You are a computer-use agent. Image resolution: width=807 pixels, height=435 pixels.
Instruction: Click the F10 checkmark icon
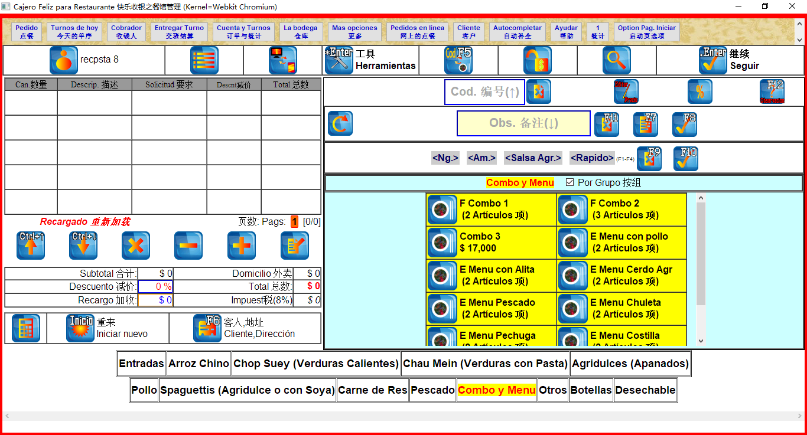(686, 159)
